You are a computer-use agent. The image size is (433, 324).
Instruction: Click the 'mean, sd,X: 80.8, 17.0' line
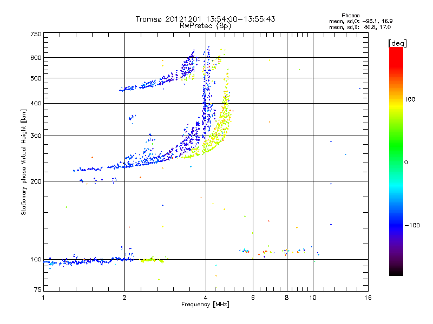click(360, 27)
